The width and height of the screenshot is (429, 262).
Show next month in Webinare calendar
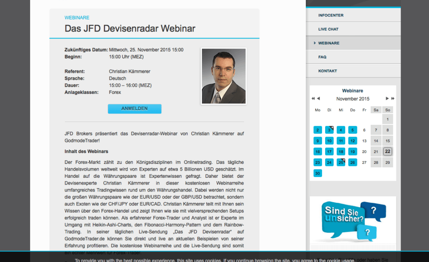[387, 99]
